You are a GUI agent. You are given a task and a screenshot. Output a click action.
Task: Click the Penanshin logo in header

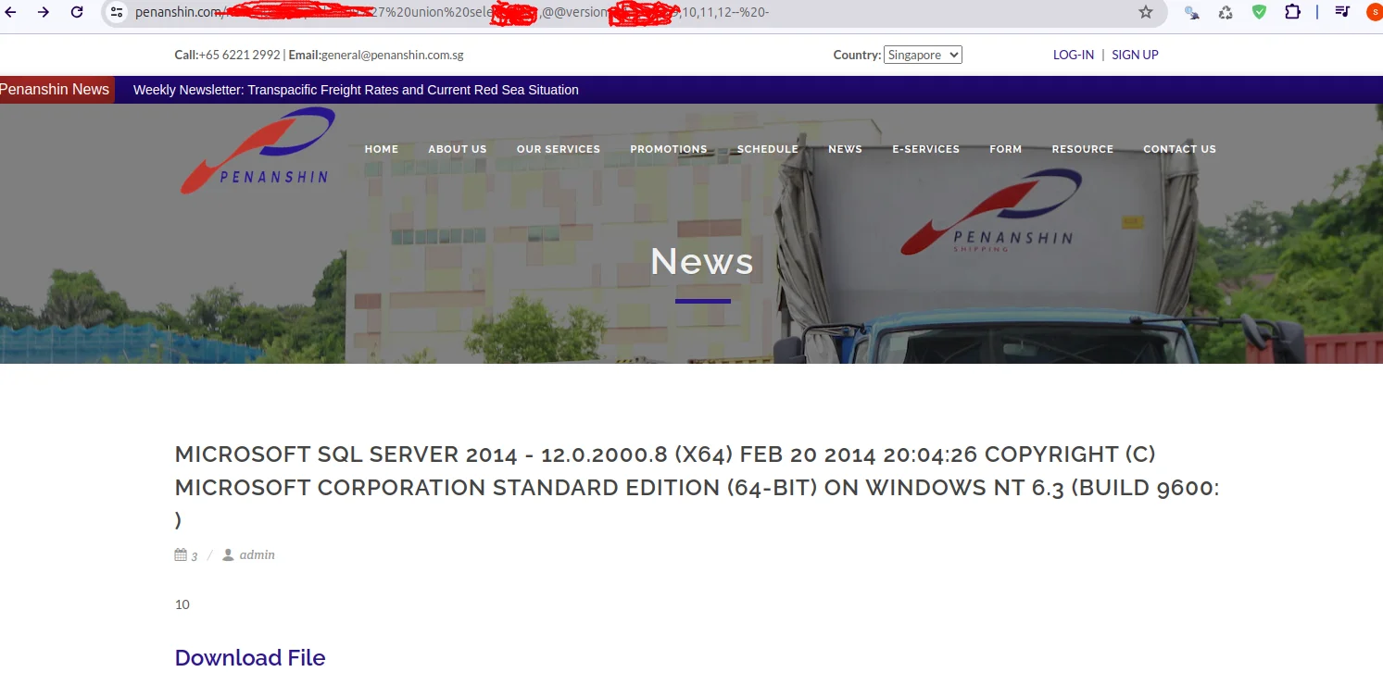click(258, 150)
